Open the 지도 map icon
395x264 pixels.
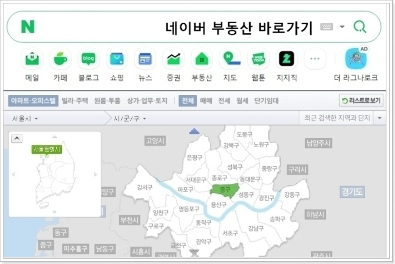[x=230, y=59]
